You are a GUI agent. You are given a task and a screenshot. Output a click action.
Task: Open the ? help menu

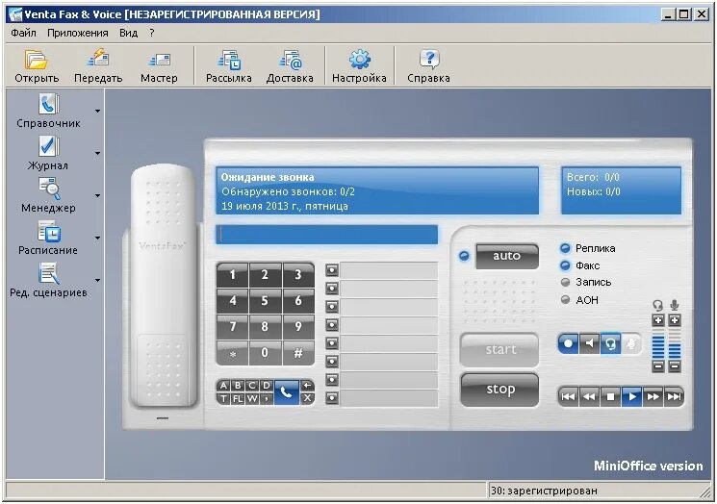(152, 33)
